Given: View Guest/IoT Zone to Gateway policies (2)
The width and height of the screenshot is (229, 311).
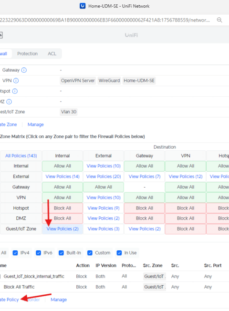Looking at the screenshot, I should coord(145,229).
